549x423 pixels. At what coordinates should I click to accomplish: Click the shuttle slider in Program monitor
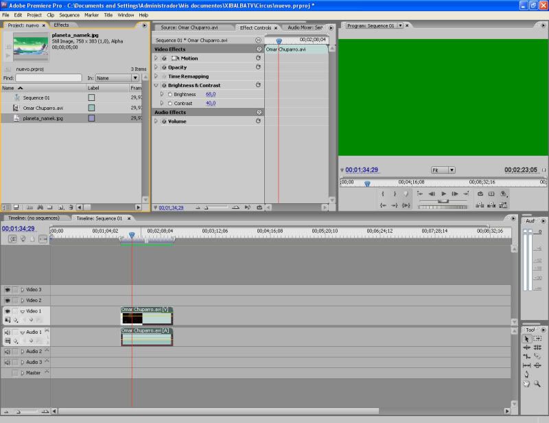[443, 201]
